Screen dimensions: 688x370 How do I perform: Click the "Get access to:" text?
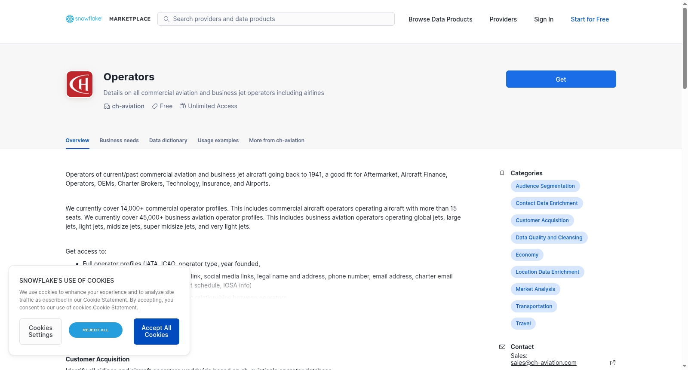tap(86, 251)
